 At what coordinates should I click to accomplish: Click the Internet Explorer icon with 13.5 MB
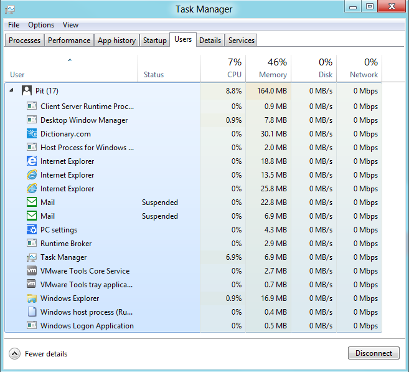tap(32, 174)
